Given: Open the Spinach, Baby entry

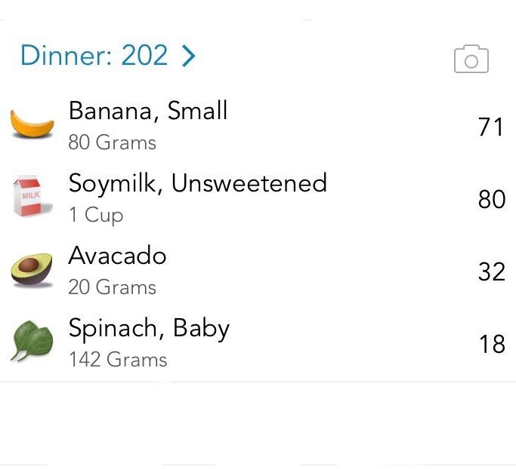Looking at the screenshot, I should (149, 329).
